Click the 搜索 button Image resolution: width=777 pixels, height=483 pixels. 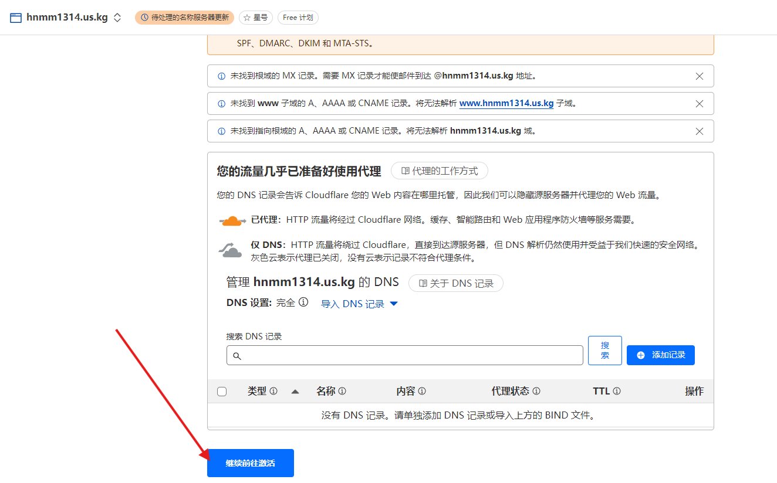pyautogui.click(x=605, y=351)
